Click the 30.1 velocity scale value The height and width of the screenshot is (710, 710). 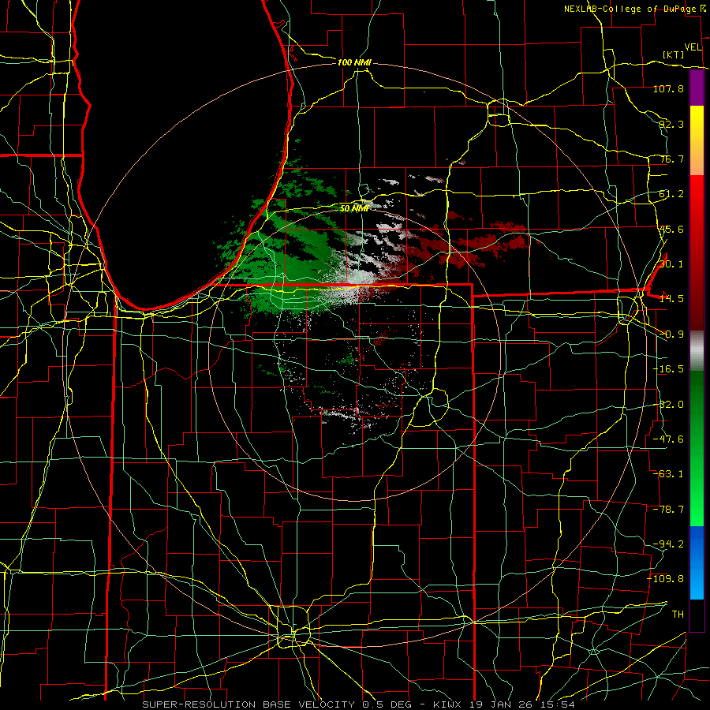tap(671, 264)
